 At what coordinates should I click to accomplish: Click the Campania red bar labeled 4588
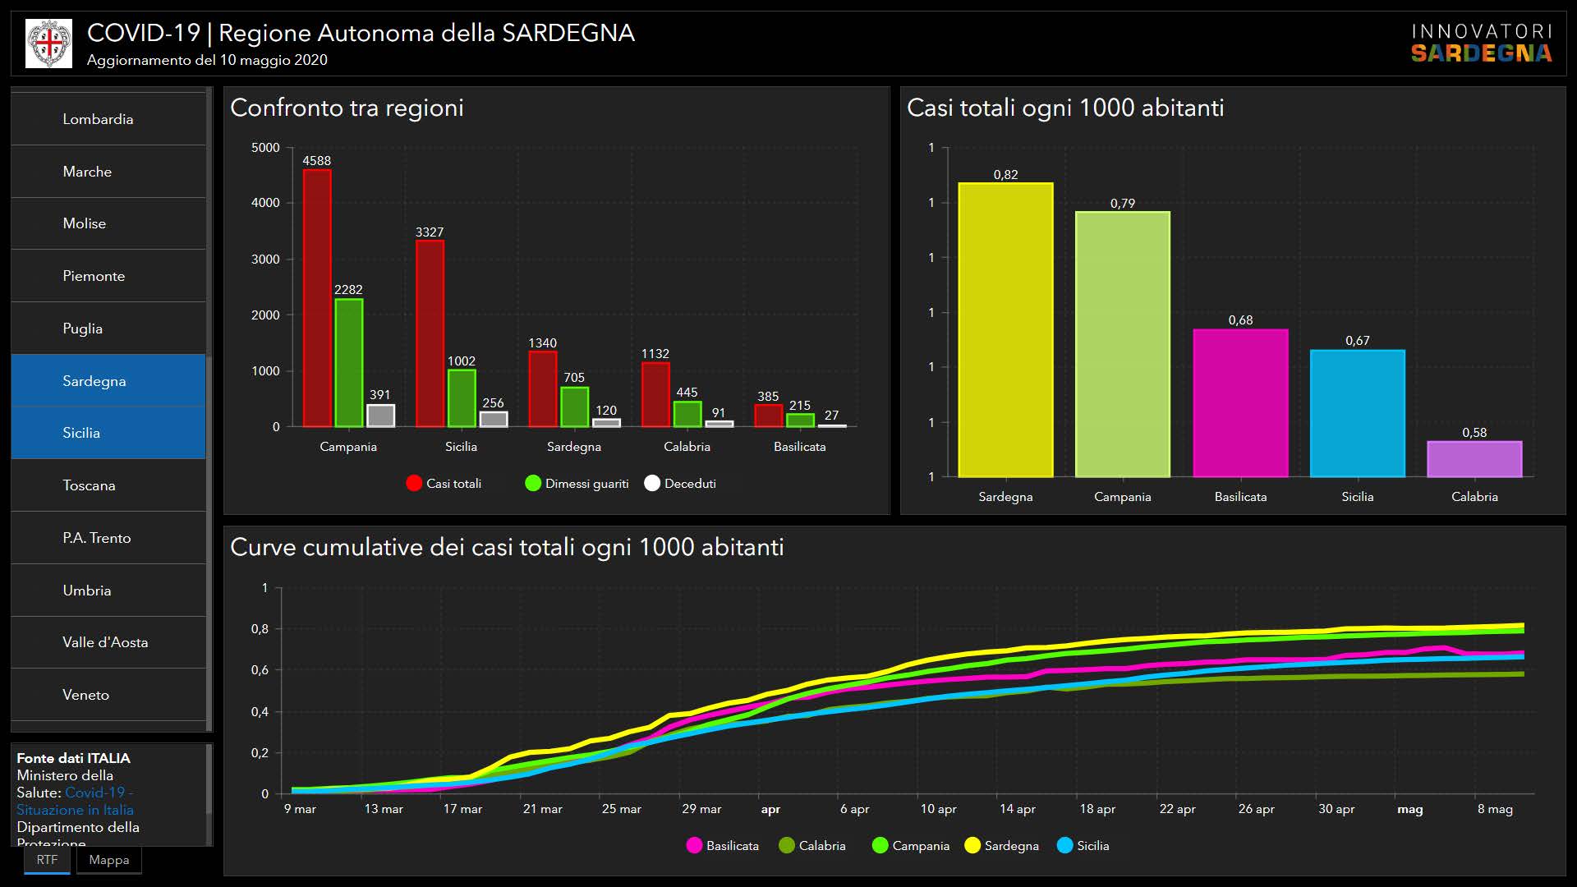(317, 297)
